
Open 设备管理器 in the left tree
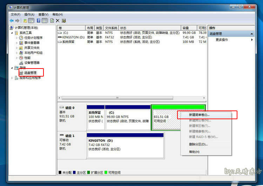tap(32, 63)
